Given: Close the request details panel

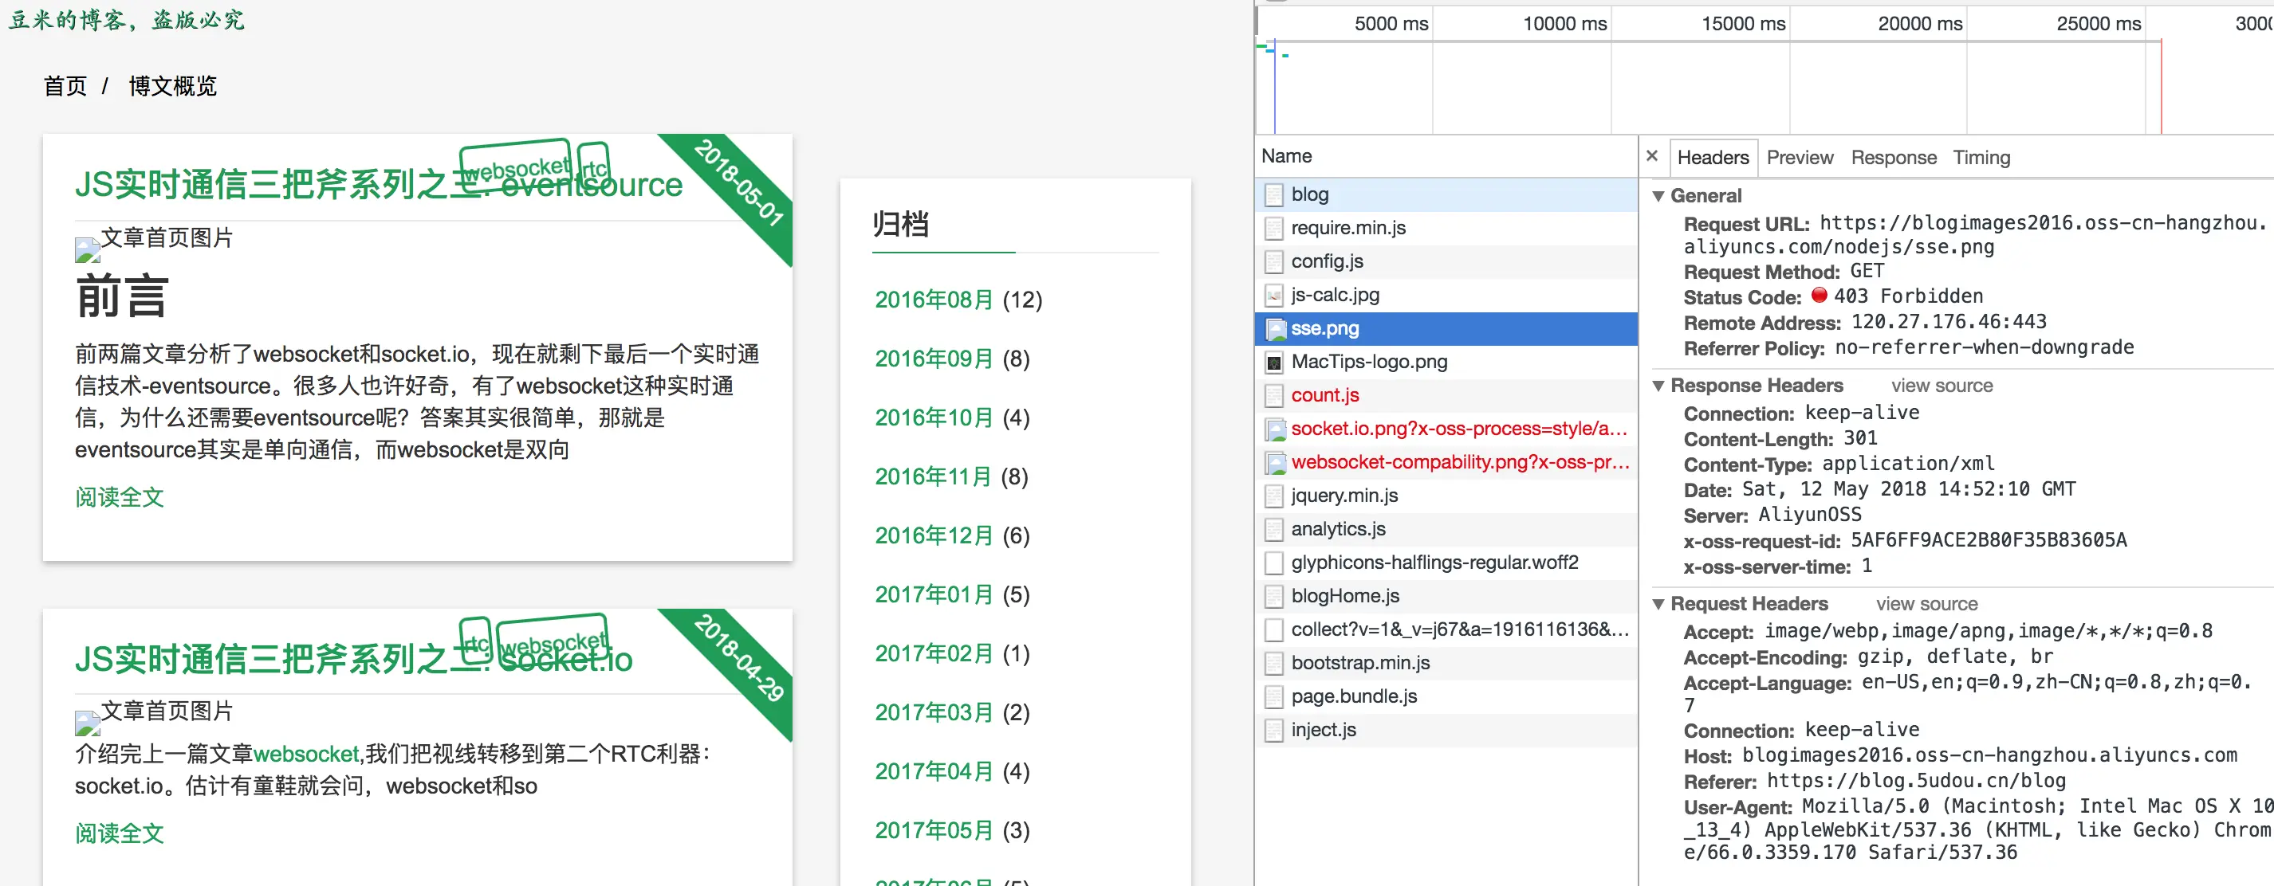Looking at the screenshot, I should pyautogui.click(x=1651, y=156).
